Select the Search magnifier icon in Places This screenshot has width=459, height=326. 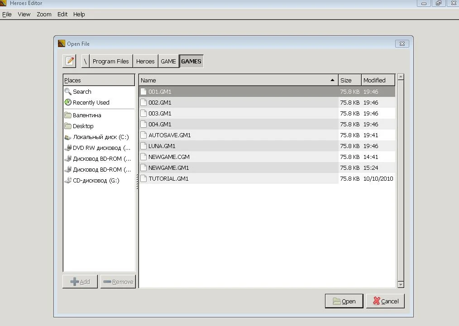(68, 91)
